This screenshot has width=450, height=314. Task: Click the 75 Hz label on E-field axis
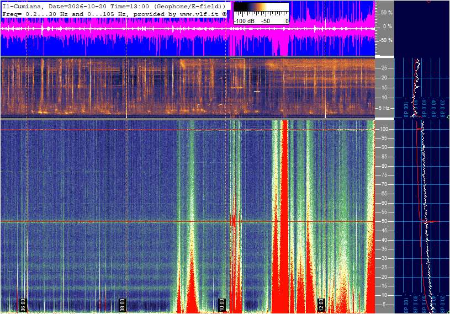pos(384,175)
